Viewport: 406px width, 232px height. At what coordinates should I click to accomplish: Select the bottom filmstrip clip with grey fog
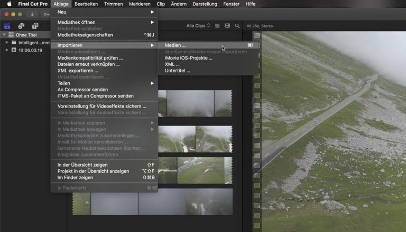click(152, 202)
